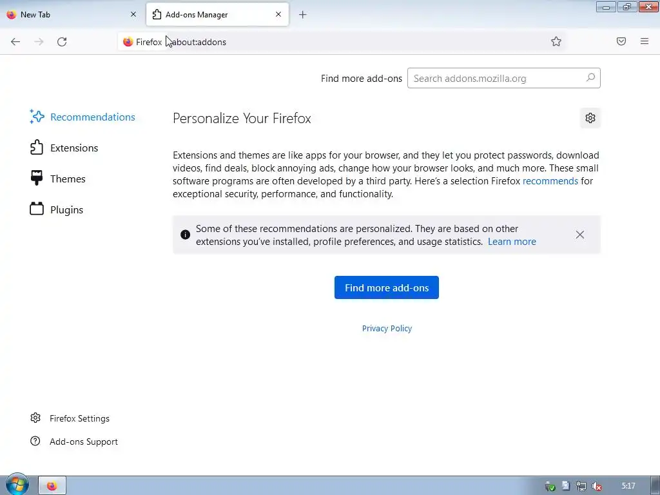Open Add-ons Support
The width and height of the screenshot is (660, 495).
pos(74,442)
